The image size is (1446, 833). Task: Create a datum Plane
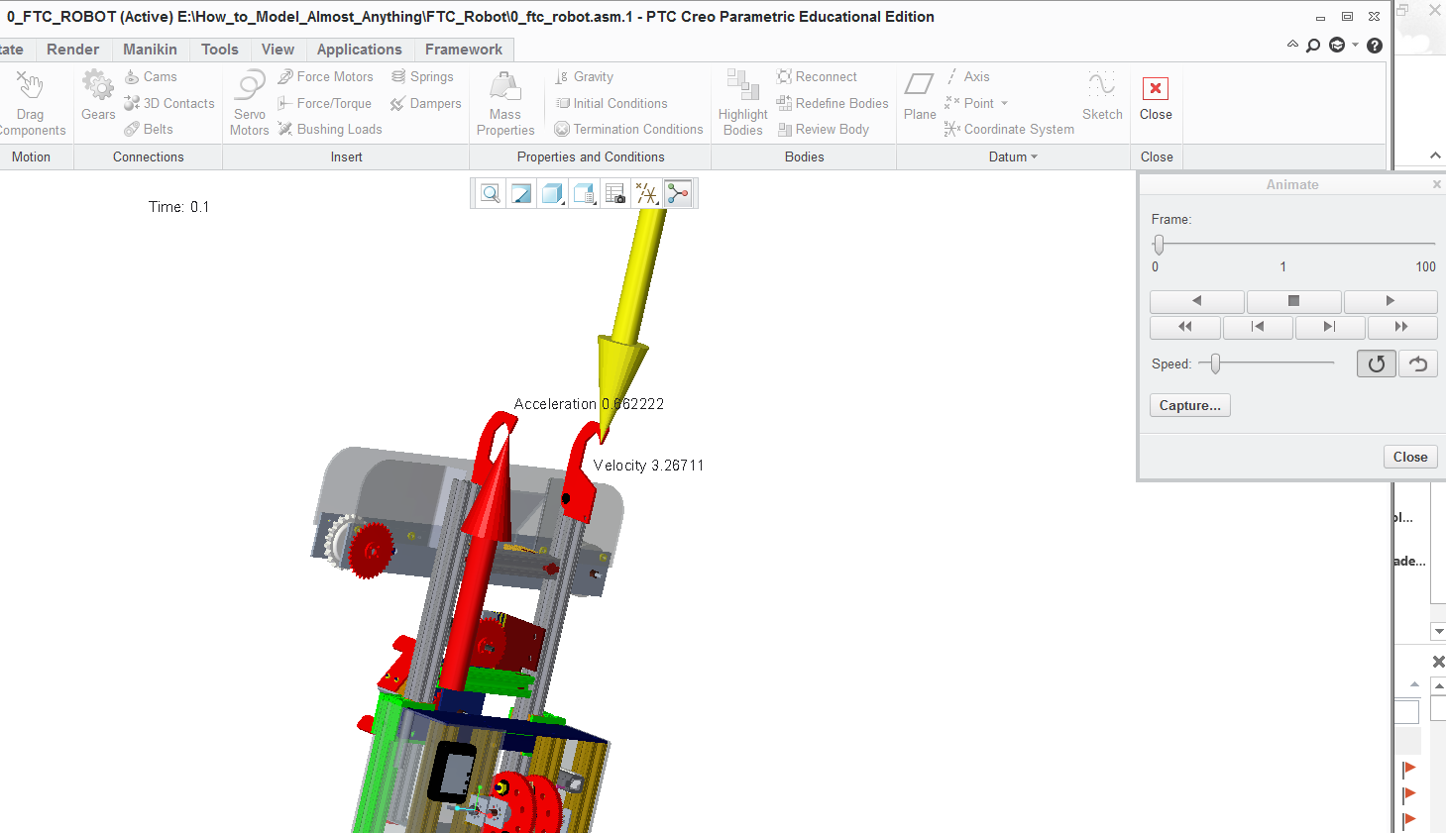pyautogui.click(x=920, y=95)
